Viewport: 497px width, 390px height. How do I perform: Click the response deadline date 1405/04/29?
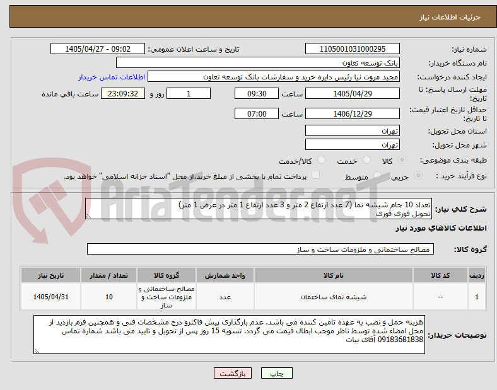pyautogui.click(x=352, y=93)
